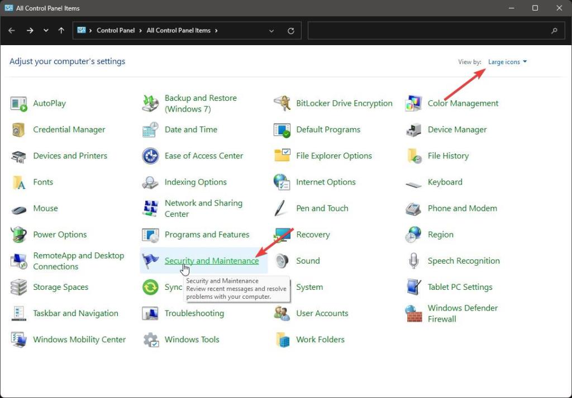
Task: Open the Large icons view dropdown
Action: coord(507,62)
